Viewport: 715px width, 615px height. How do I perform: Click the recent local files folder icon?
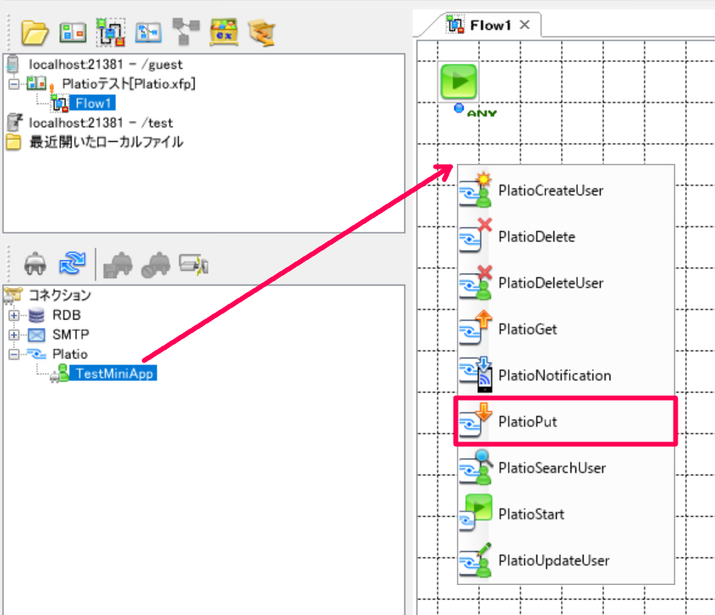(x=13, y=142)
